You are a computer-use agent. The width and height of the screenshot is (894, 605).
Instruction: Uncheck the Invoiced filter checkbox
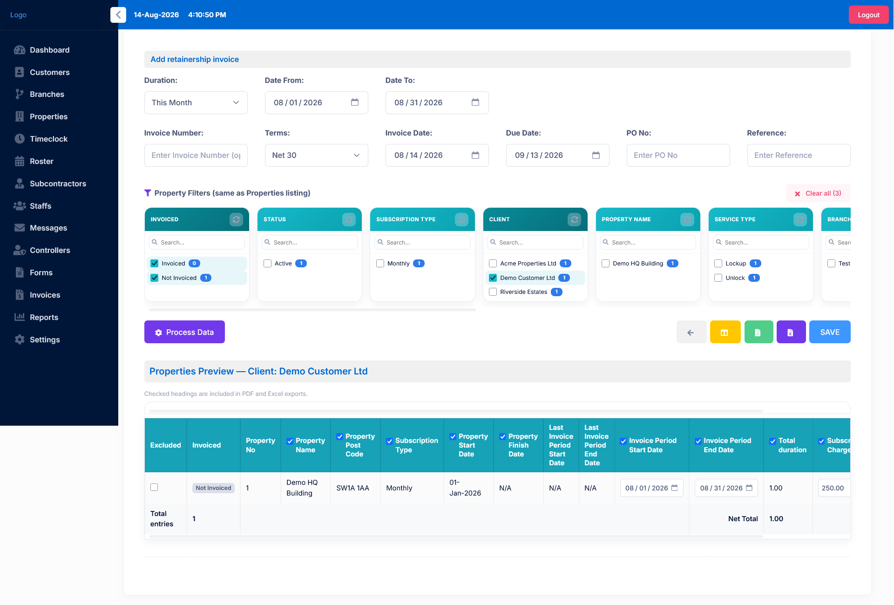(x=155, y=264)
